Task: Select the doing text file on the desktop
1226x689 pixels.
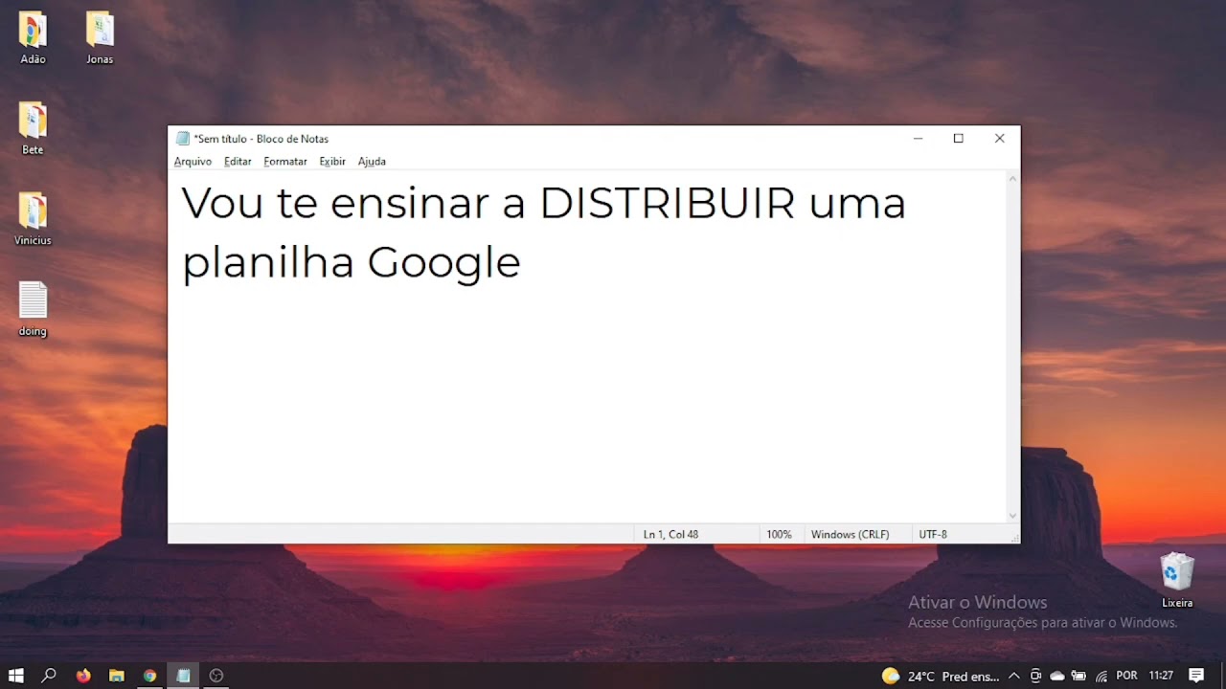Action: (33, 309)
